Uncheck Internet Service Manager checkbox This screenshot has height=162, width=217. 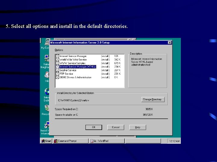point(57,56)
